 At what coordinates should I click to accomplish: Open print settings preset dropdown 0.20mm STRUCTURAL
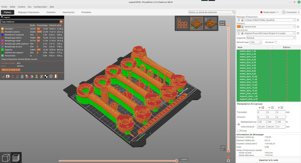(266, 20)
